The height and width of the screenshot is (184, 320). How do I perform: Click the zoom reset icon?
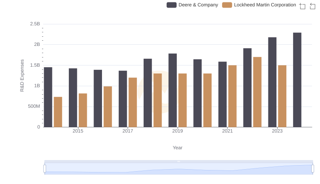point(312,6)
